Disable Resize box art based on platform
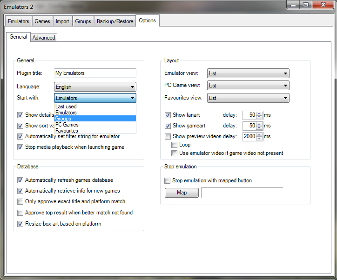The height and width of the screenshot is (280, 337). pyautogui.click(x=20, y=224)
